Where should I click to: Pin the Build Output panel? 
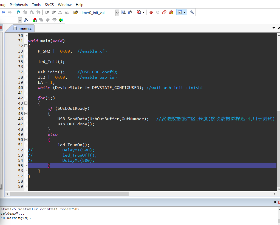[x=275, y=202]
